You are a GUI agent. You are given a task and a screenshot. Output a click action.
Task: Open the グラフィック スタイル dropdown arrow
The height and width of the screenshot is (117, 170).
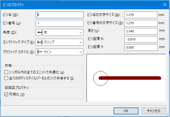pos(81,52)
